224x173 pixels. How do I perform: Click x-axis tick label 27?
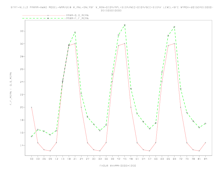click(87, 159)
